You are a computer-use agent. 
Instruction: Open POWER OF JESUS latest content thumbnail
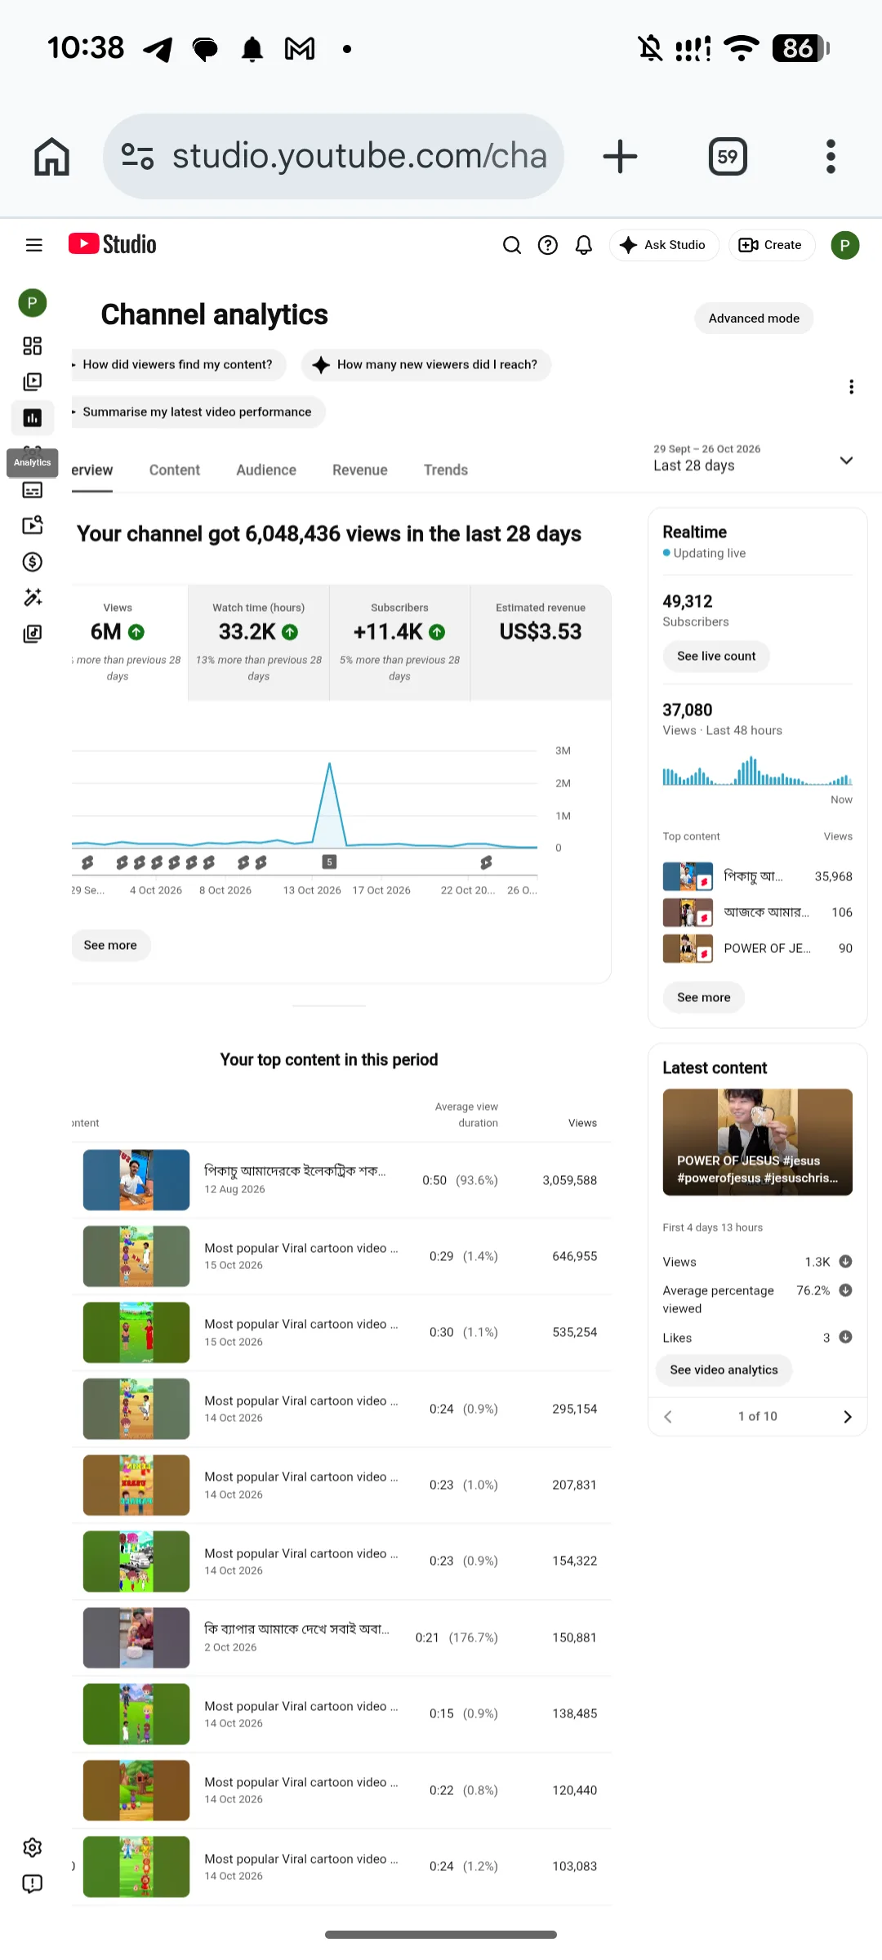(x=758, y=1143)
